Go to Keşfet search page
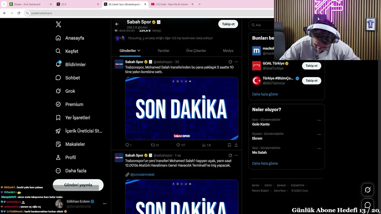Screen dimensions: 381x214 click(67, 51)
